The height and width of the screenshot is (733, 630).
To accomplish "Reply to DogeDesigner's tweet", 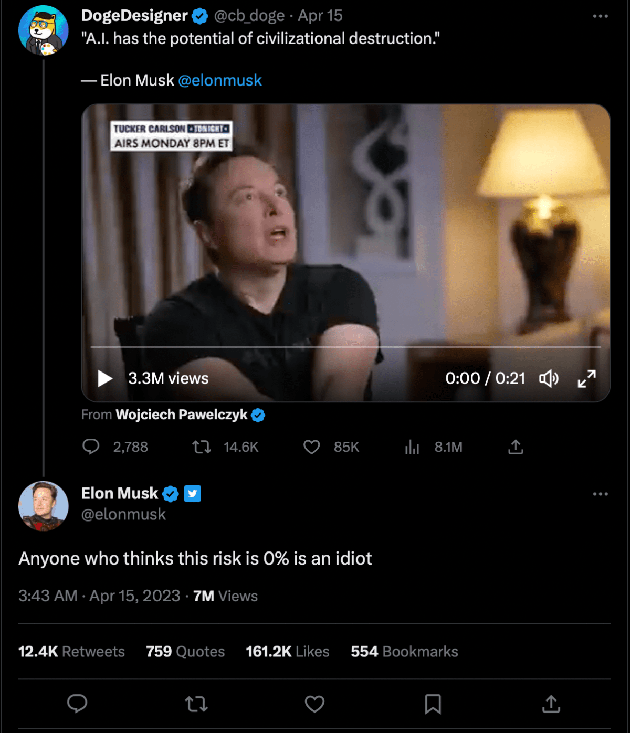I will (91, 447).
